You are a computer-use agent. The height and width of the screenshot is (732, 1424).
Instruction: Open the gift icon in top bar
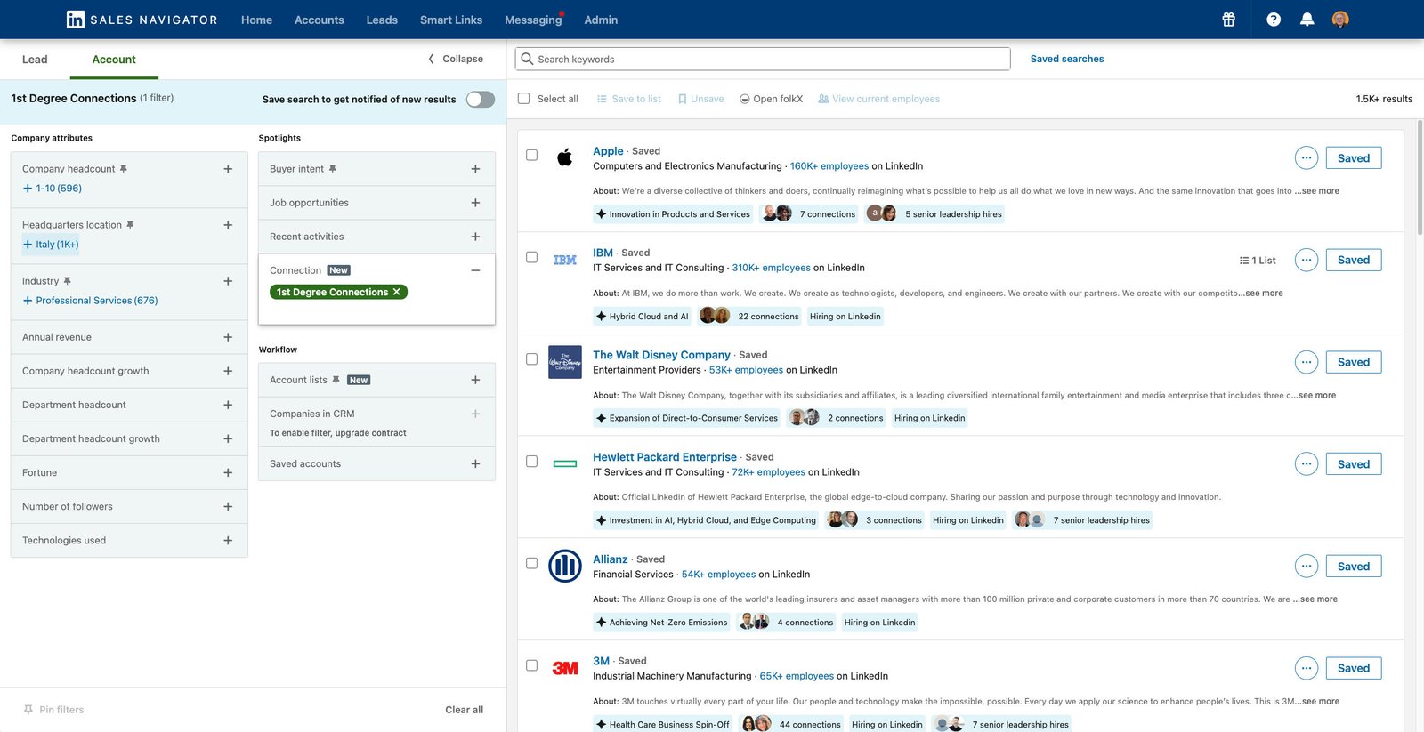[1228, 20]
